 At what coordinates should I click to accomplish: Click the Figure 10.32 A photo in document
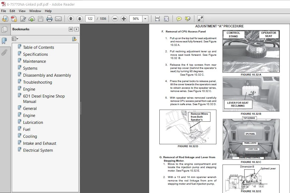pyautogui.click(x=251, y=51)
